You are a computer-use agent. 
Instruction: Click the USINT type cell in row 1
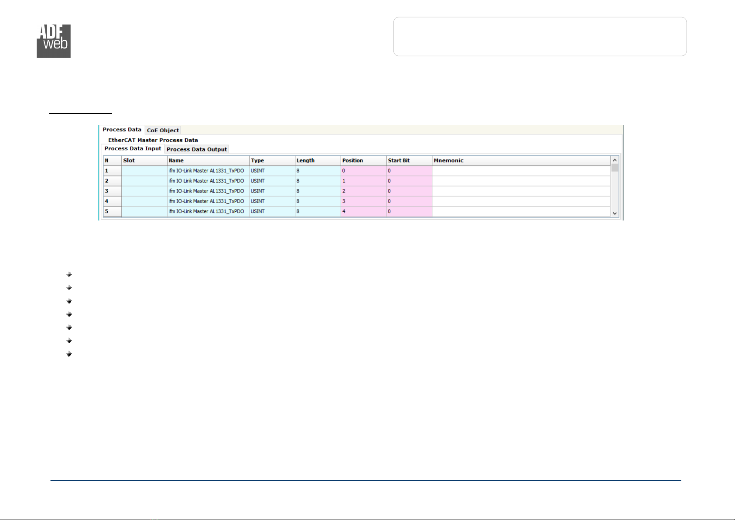tap(272, 171)
